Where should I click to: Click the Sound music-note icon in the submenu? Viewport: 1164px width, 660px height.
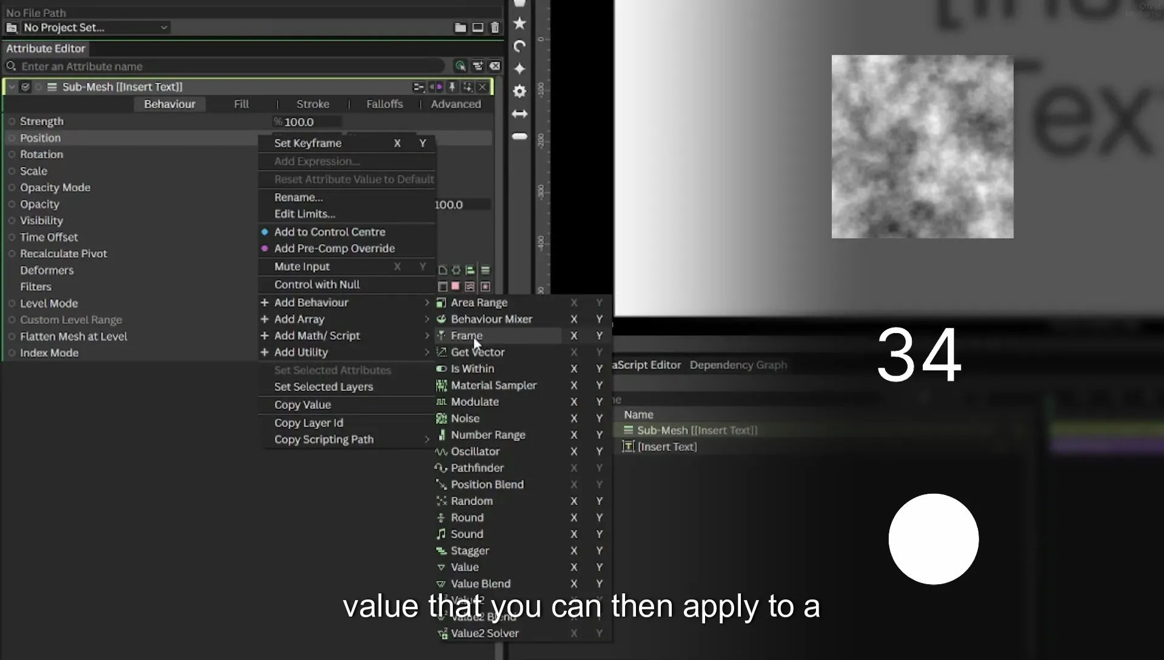441,534
